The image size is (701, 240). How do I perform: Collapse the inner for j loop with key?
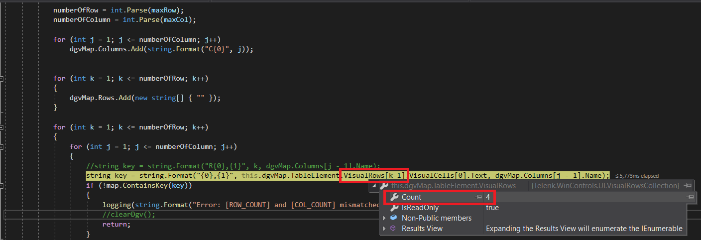2,146
